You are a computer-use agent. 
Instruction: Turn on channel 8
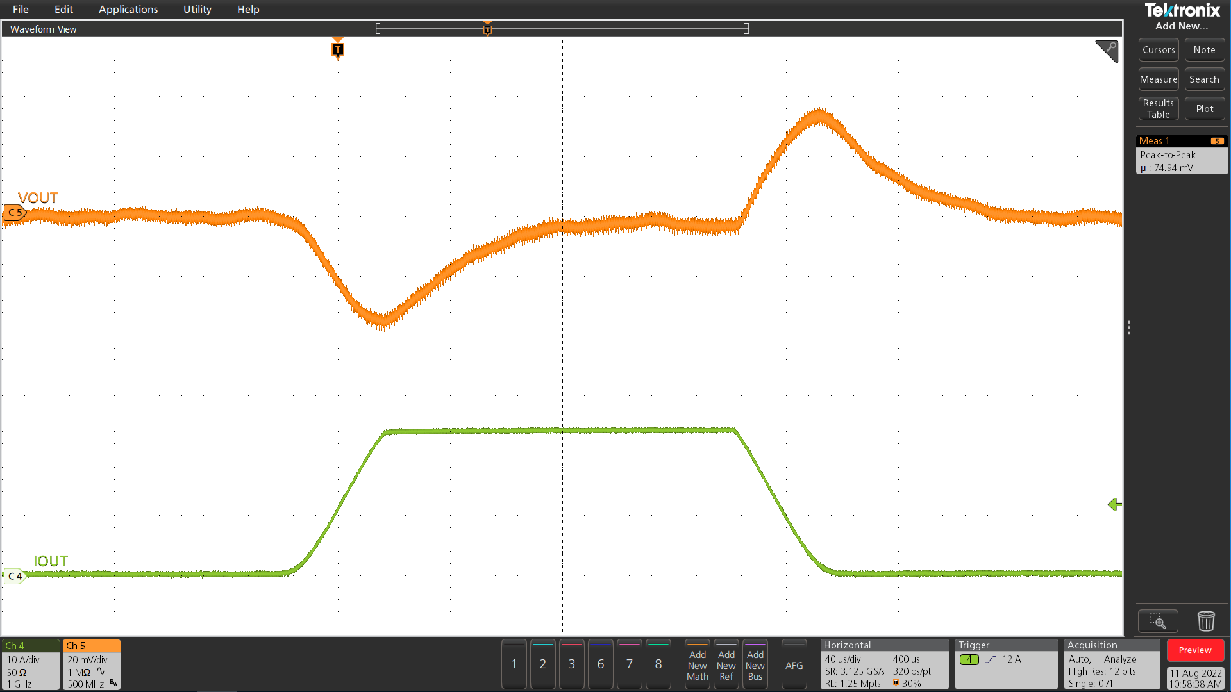click(658, 664)
